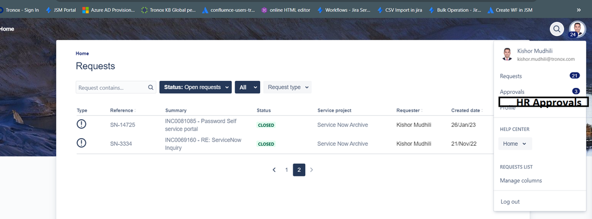Click Service Now Archive in SN-3334 row

[343, 144]
